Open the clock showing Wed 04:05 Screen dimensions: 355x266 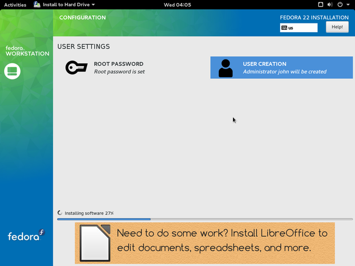[177, 5]
